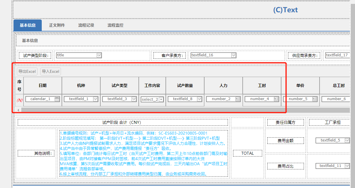Click the (N) row number cell
Image resolution: width=355 pixels, height=188 pixels.
(x=20, y=100)
